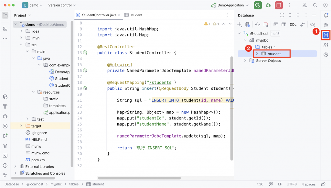This screenshot has width=331, height=188.
Task: Open the Terminal tool window
Action: tap(5, 156)
